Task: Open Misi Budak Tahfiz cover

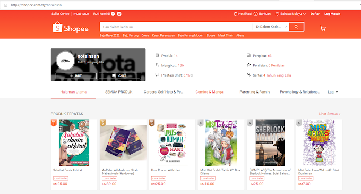Action: [221, 142]
